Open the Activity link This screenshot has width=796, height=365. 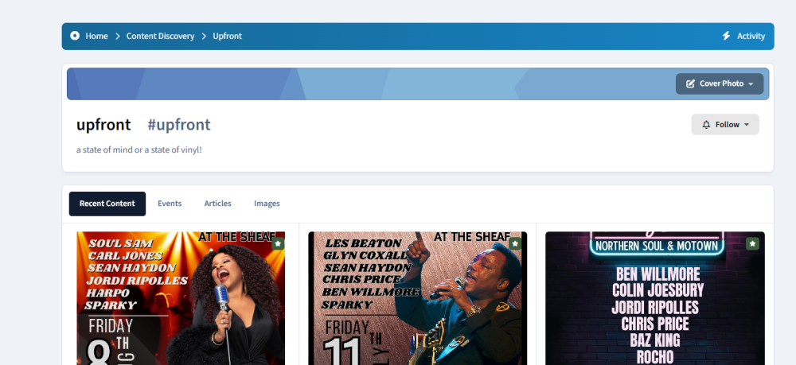pyautogui.click(x=751, y=36)
